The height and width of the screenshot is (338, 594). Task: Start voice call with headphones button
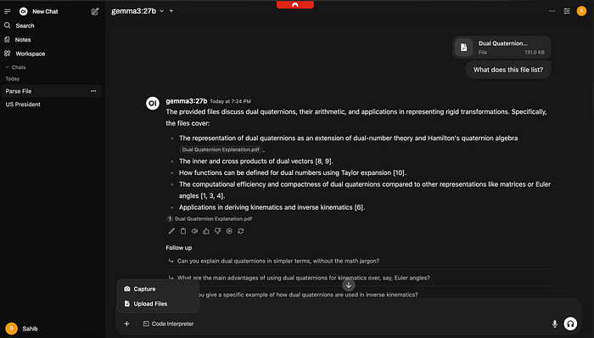coord(570,324)
